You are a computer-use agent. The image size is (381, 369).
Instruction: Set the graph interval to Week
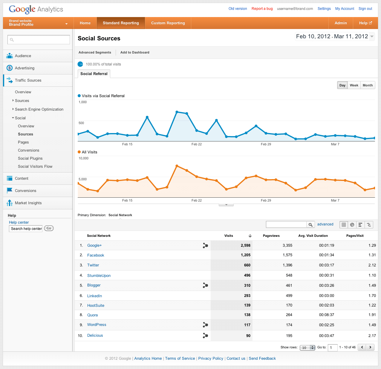pos(354,85)
